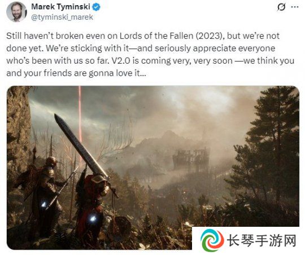
Task: Click the Grok slashed-circle icon
Action: click(x=281, y=7)
